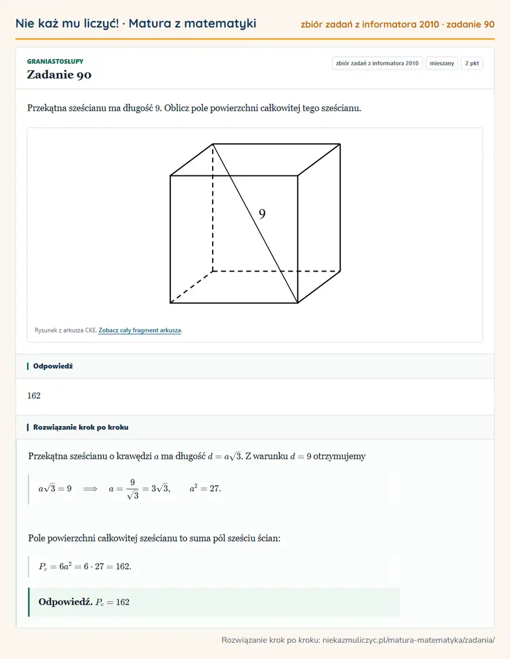Collapse the 'Odpowiedź' section header

pyautogui.click(x=255, y=366)
